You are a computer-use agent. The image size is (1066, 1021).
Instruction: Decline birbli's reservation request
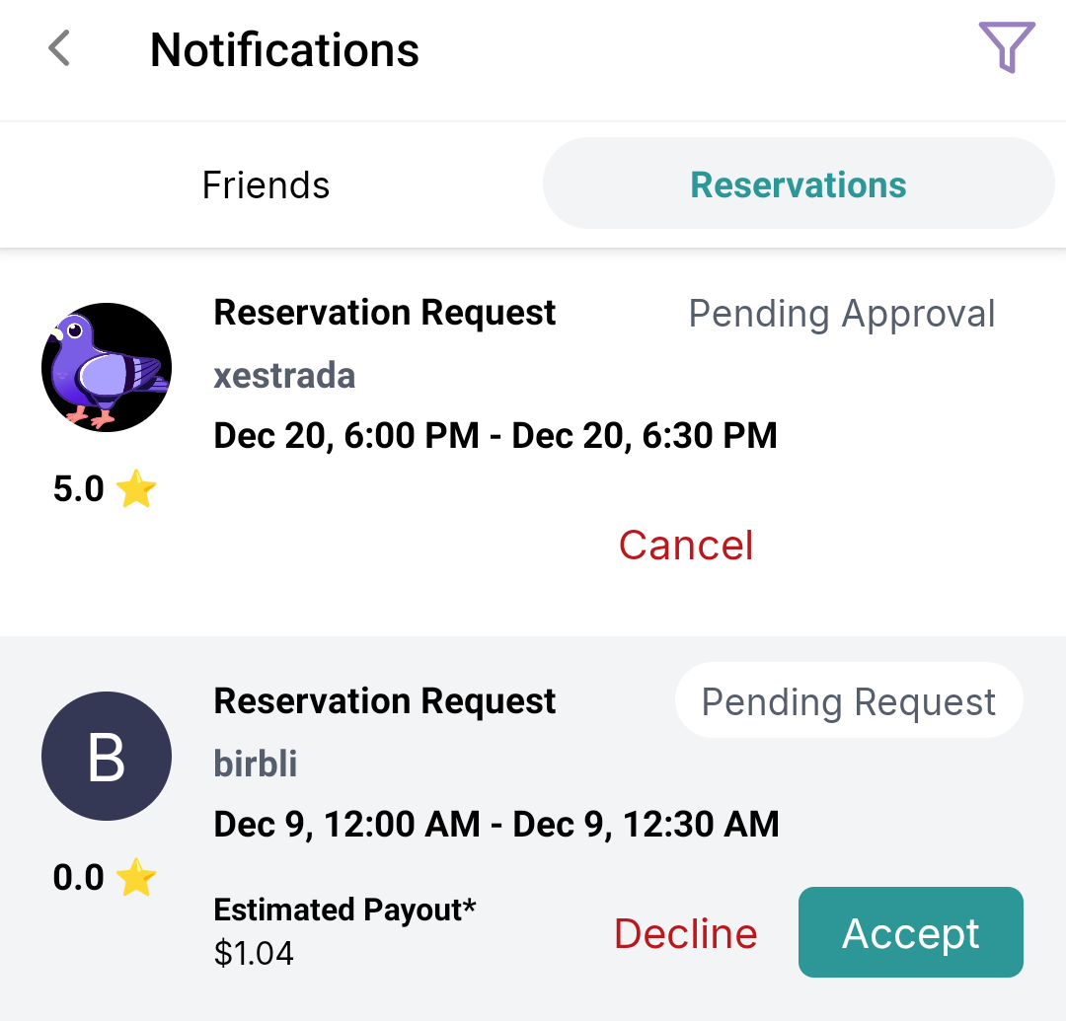(x=685, y=932)
